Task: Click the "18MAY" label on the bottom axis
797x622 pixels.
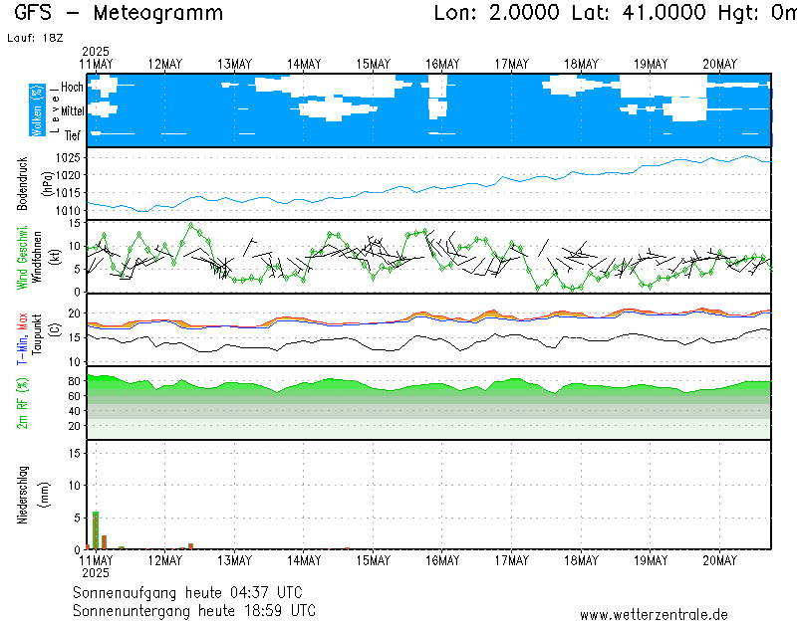Action: coord(581,561)
